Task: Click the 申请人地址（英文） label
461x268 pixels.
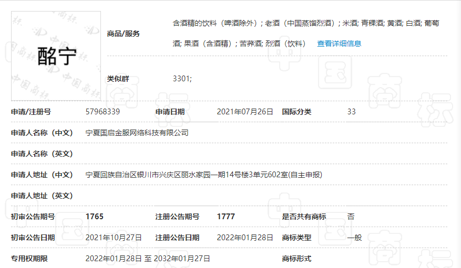Action: (42, 196)
